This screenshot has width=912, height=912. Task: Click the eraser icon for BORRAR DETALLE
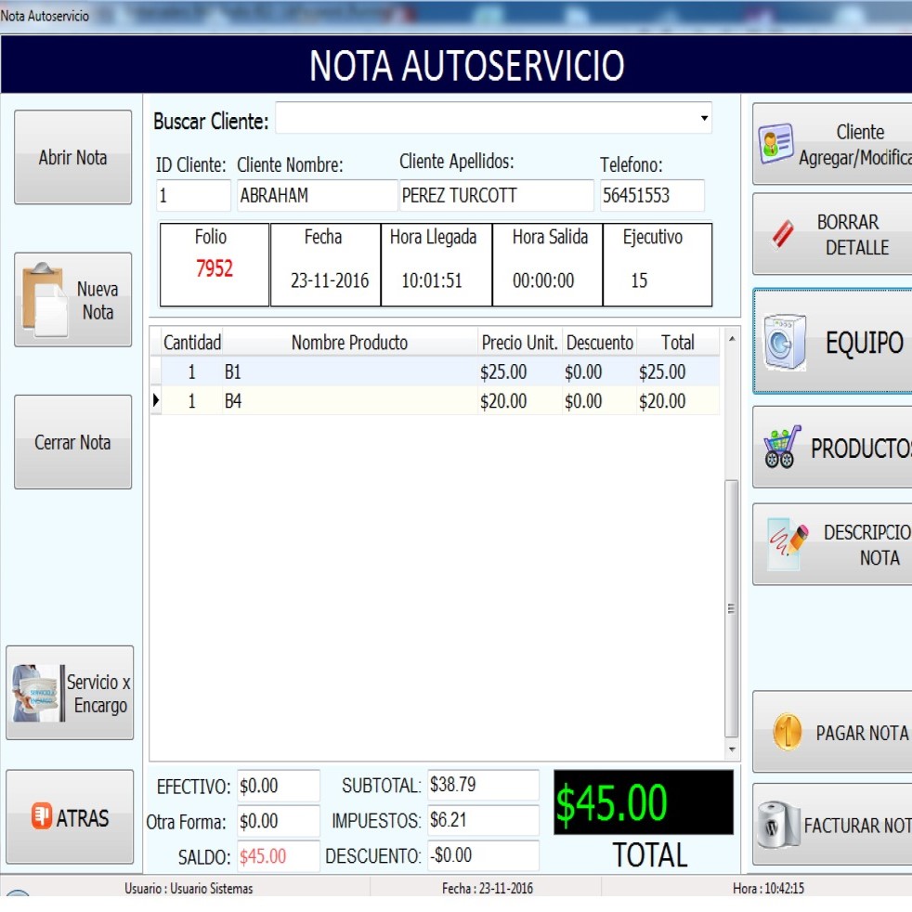coord(783,235)
